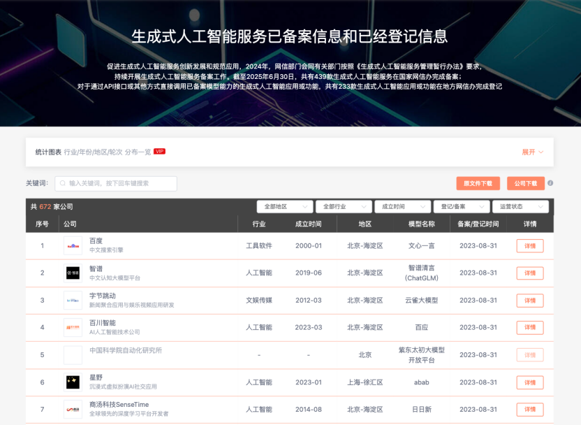581x425 pixels.
Task: Open the 字节跳动 company name link
Action: coord(103,296)
